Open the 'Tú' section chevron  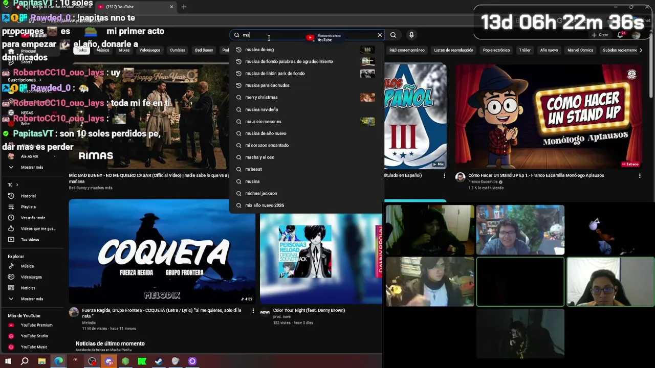[17, 185]
